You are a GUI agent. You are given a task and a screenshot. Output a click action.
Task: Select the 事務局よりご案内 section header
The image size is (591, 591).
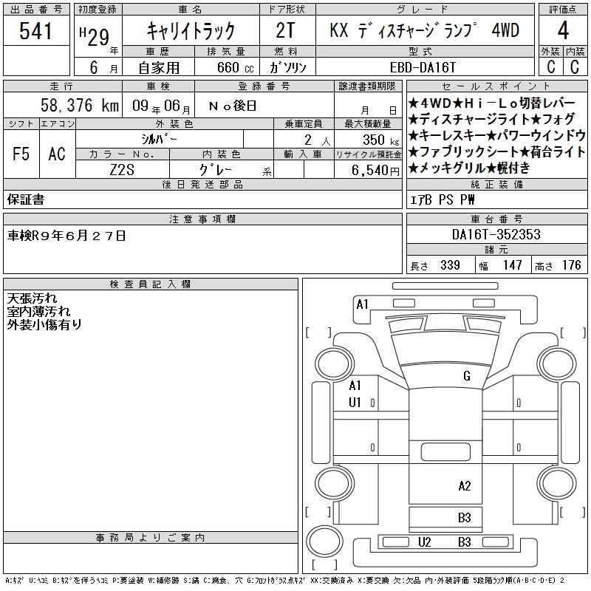pos(151,538)
